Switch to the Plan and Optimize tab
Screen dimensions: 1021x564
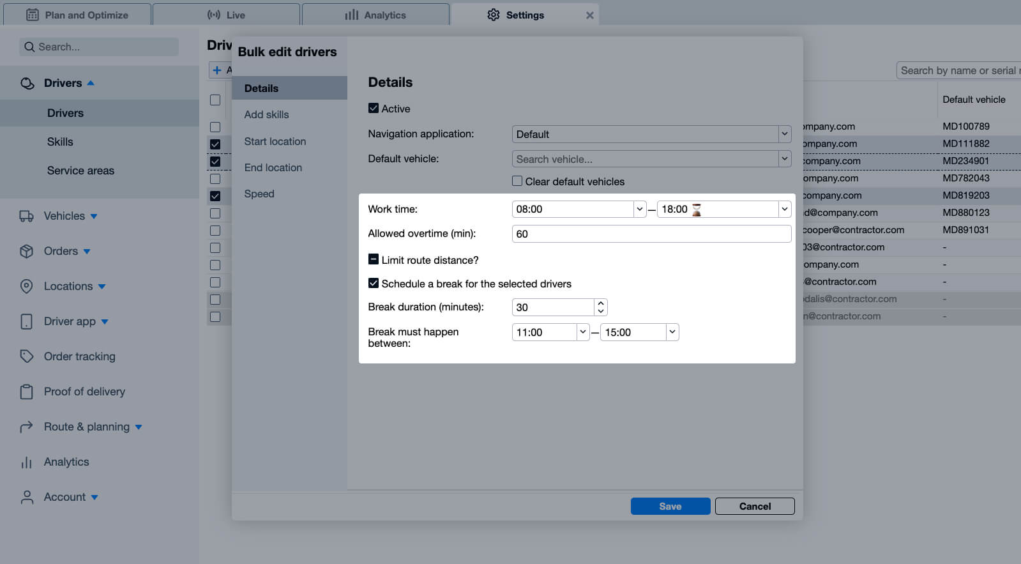(77, 15)
